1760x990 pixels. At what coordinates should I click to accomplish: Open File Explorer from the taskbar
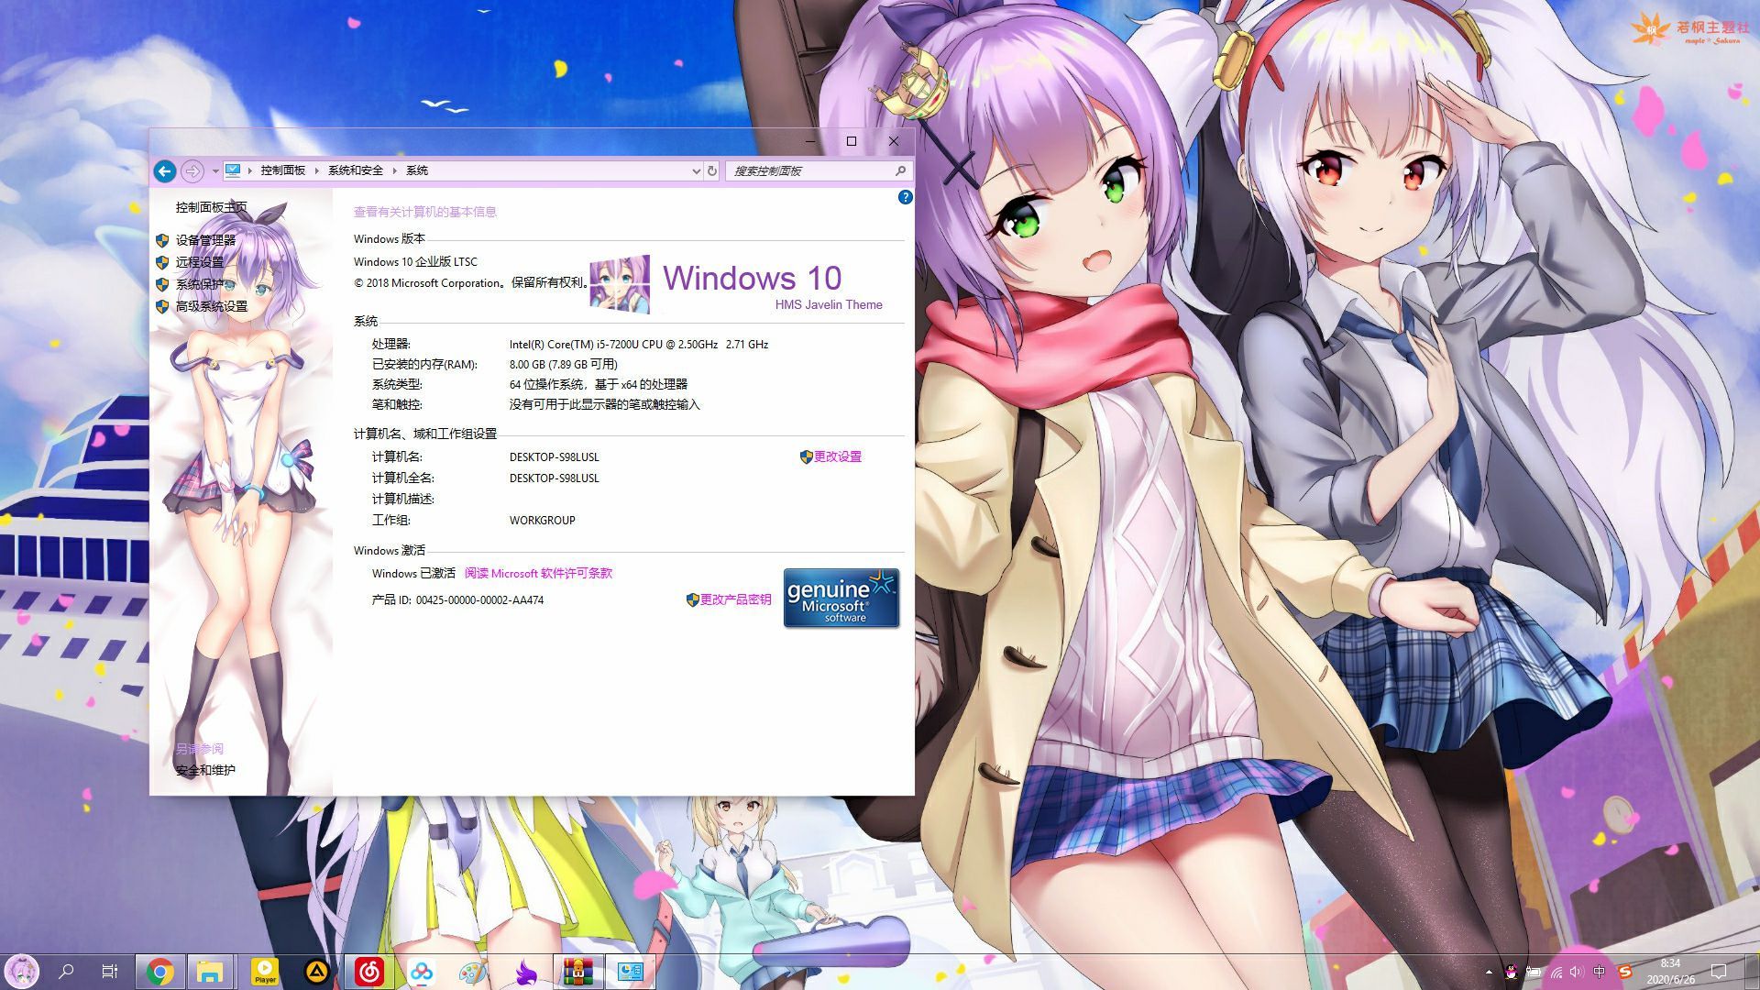[x=211, y=972]
